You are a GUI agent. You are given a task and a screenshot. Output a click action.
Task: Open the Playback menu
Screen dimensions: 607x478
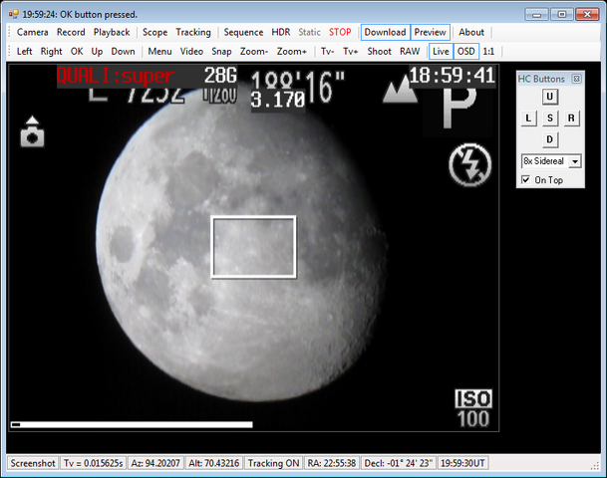pos(112,32)
